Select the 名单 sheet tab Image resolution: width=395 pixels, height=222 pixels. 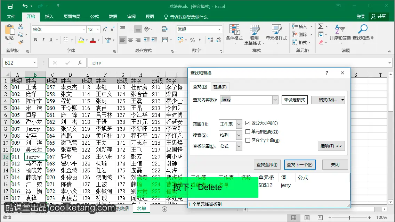coord(141,208)
